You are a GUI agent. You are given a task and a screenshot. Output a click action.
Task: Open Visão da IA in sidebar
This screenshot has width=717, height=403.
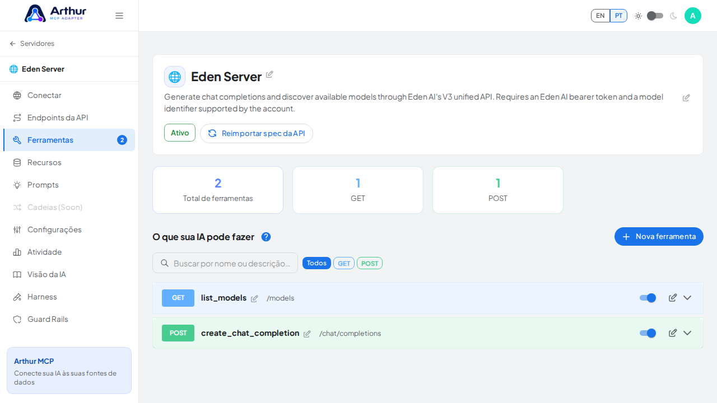(69, 274)
